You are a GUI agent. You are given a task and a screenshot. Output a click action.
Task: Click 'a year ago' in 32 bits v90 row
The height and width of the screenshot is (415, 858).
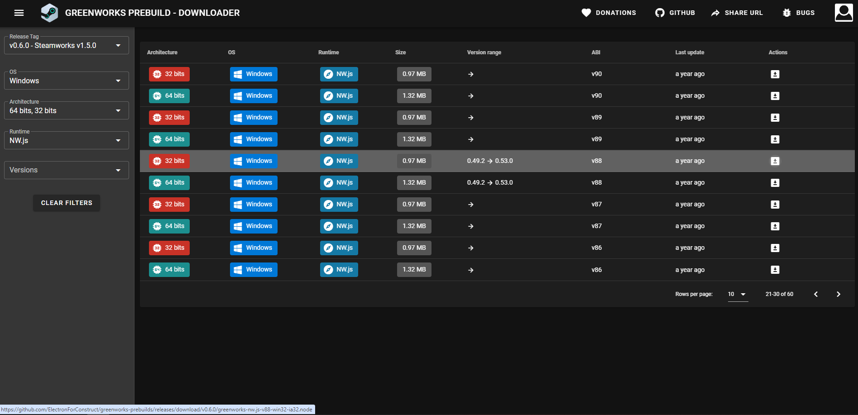[690, 74]
